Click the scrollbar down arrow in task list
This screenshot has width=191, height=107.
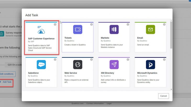171,90
